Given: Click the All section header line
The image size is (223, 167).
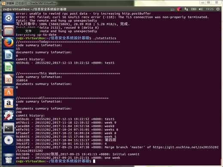Looking at the screenshot, I should click(62, 98).
